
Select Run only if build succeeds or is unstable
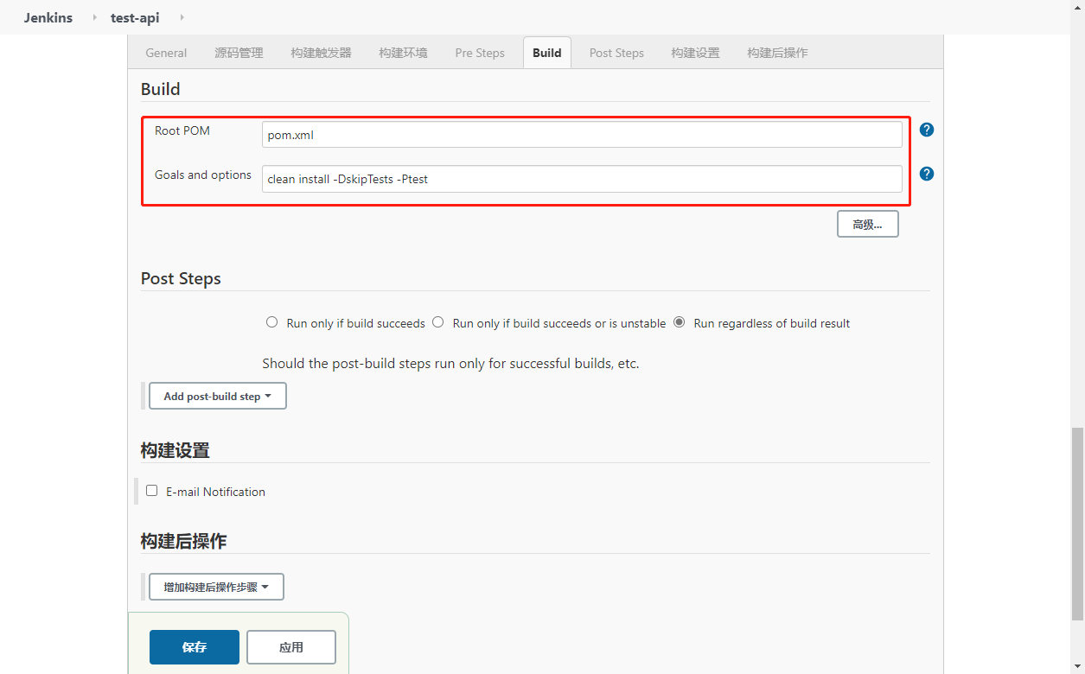(437, 322)
